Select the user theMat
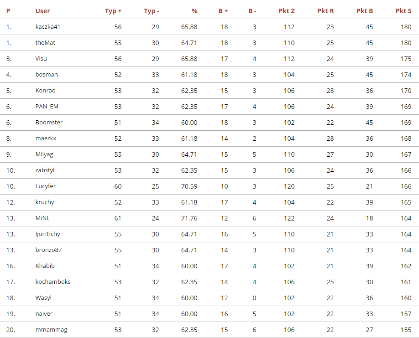The width and height of the screenshot is (419, 338). [x=45, y=43]
